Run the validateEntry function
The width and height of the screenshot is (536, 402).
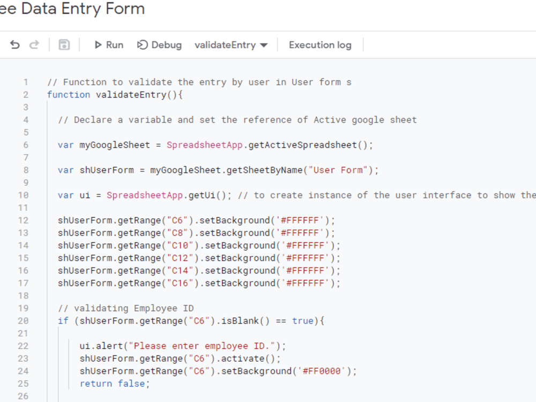[x=109, y=45]
